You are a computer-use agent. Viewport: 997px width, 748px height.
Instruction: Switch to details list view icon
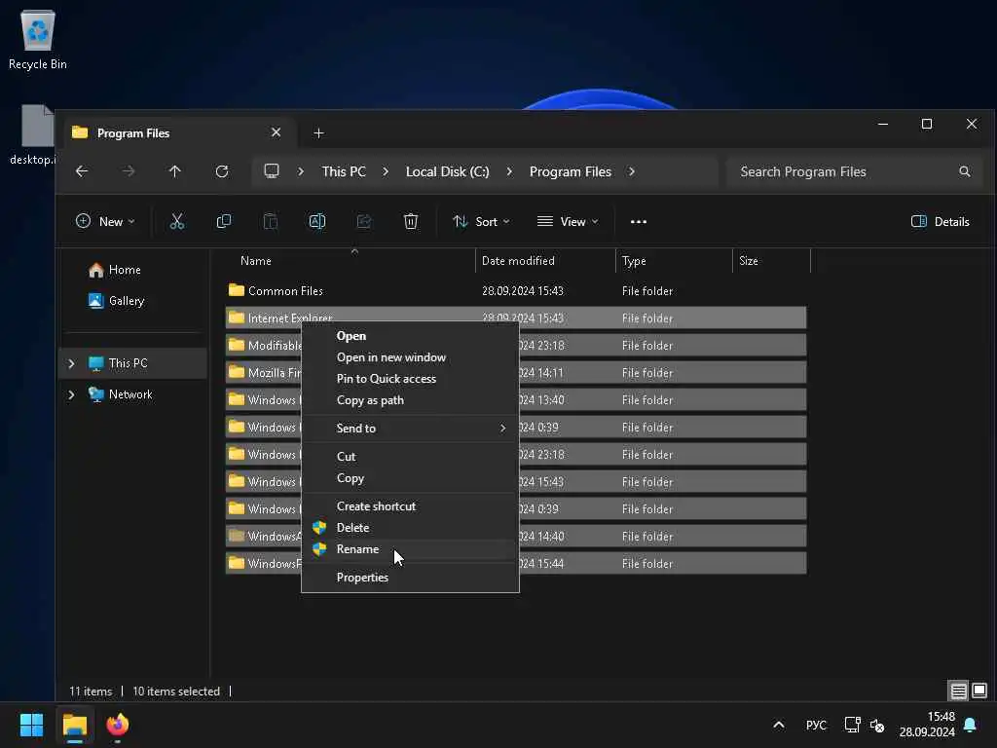[x=958, y=691]
